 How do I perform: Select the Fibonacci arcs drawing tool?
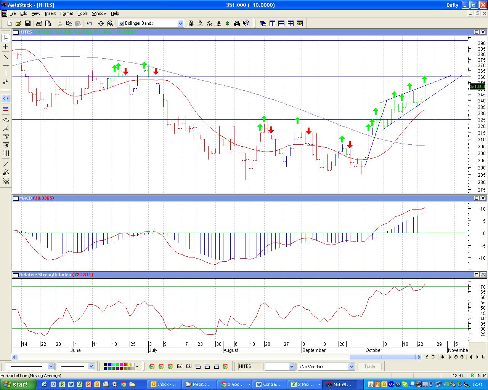pyautogui.click(x=6, y=120)
